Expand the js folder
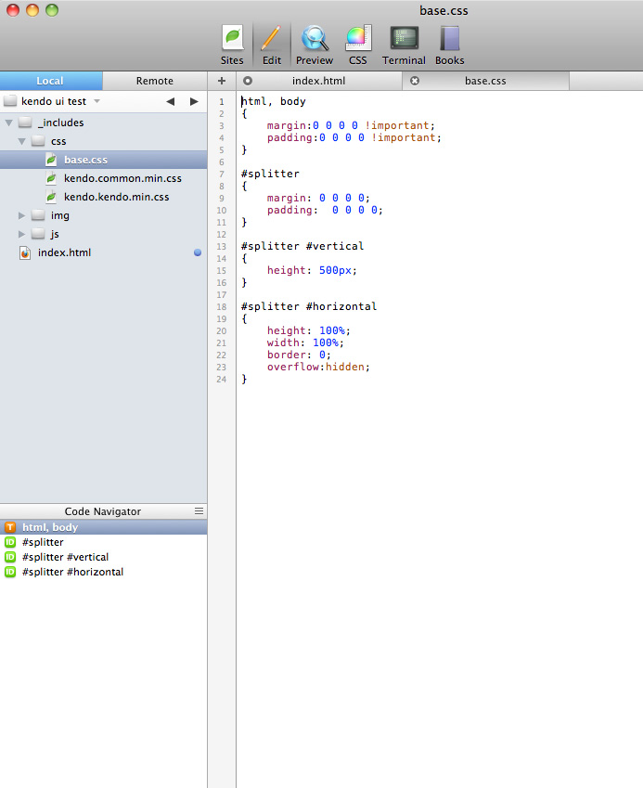The width and height of the screenshot is (643, 788). (x=22, y=234)
